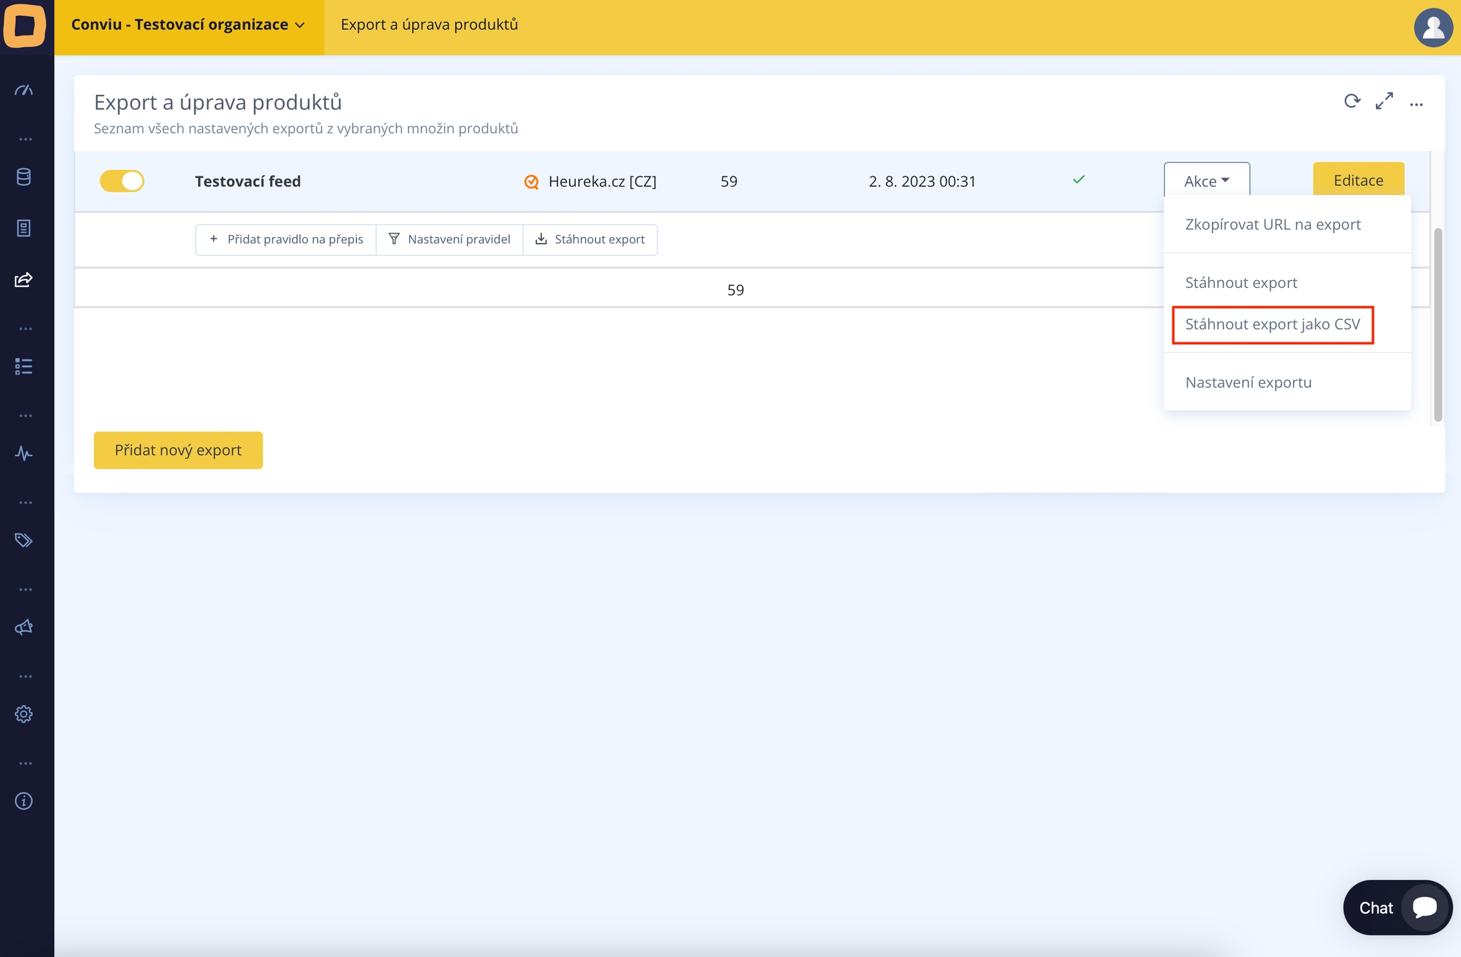Open the megaphone campaigns icon in sidebar
Screen dimensions: 1461x957
(24, 627)
